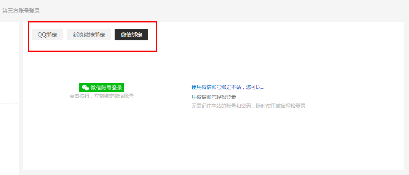Click the 点击按钮，立刻绑定微信账号 hint text
Viewport: 409px width, 175px height.
102,96
